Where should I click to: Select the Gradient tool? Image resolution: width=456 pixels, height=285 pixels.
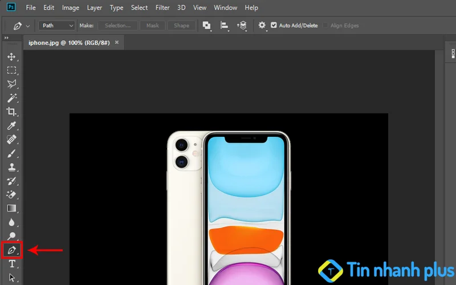tap(11, 209)
